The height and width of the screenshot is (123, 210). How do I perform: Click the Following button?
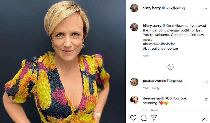[x=177, y=8]
